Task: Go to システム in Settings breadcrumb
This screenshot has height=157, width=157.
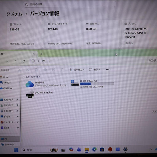Action: (14, 14)
